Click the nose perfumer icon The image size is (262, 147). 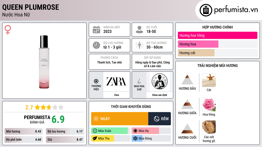tap(139, 81)
